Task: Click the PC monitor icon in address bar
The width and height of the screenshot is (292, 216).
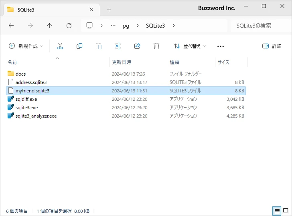Action: [89, 26]
